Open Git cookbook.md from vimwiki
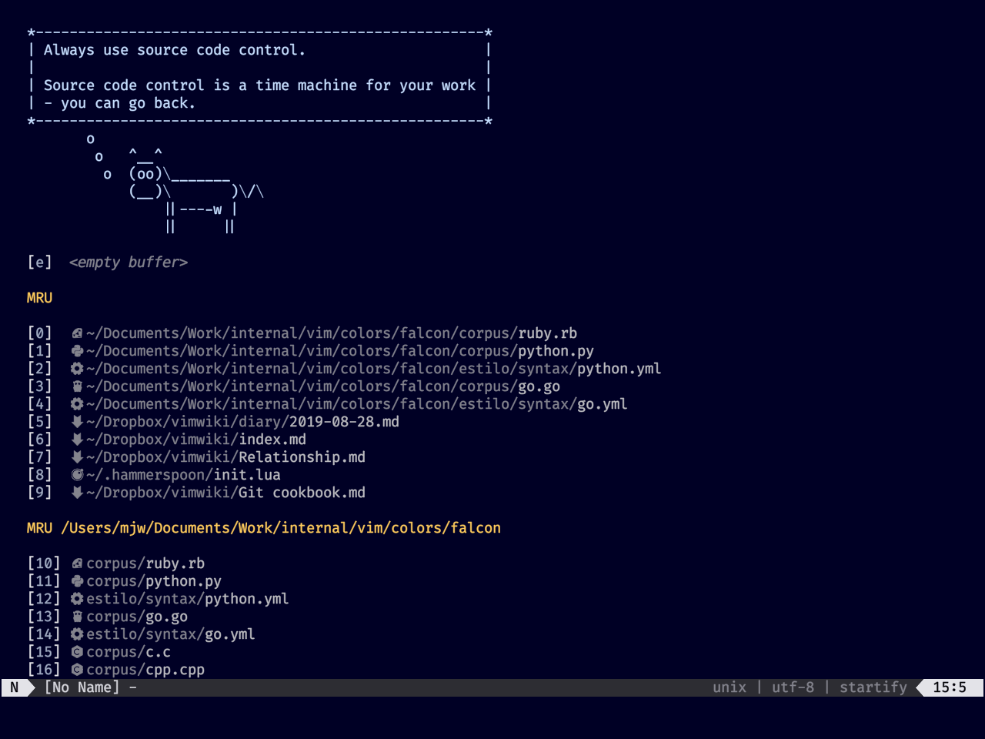 click(x=225, y=493)
